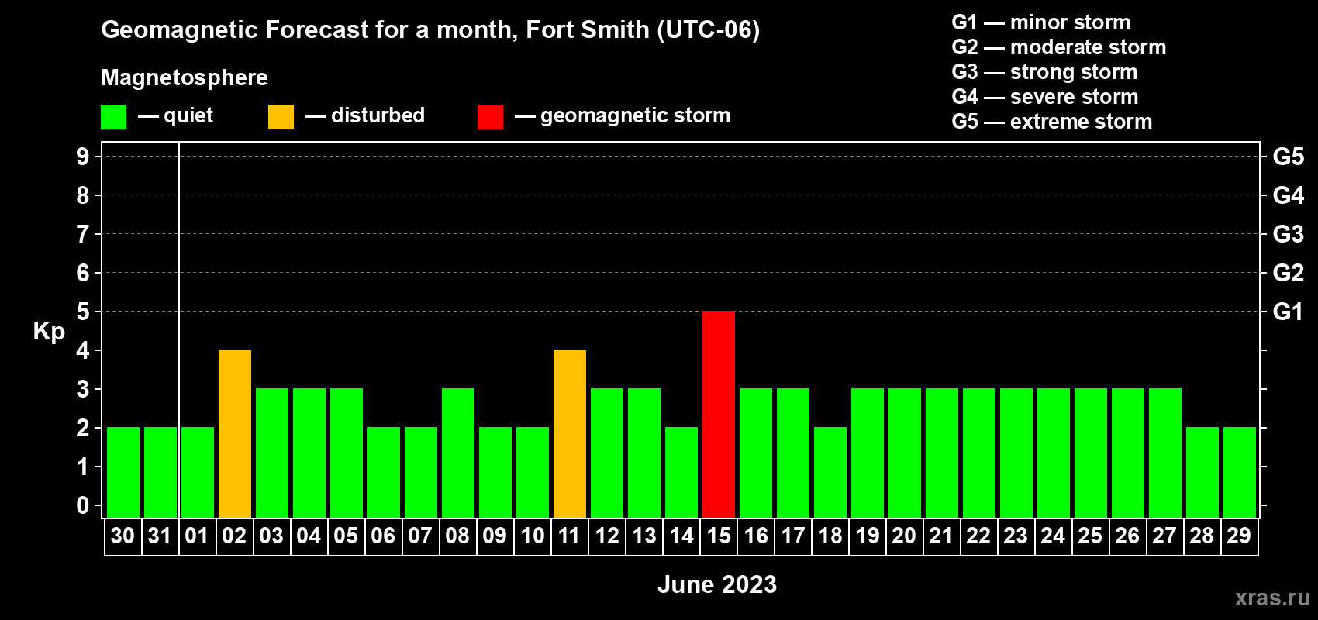1318x620 pixels.
Task: Select the date label 29 on axis
Action: [1239, 536]
